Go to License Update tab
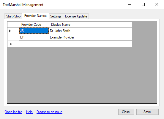The image size is (164, 119). click(x=76, y=16)
